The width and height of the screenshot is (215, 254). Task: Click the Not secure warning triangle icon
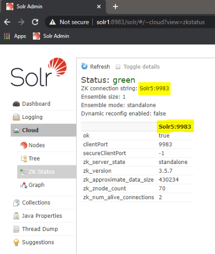click(x=52, y=22)
